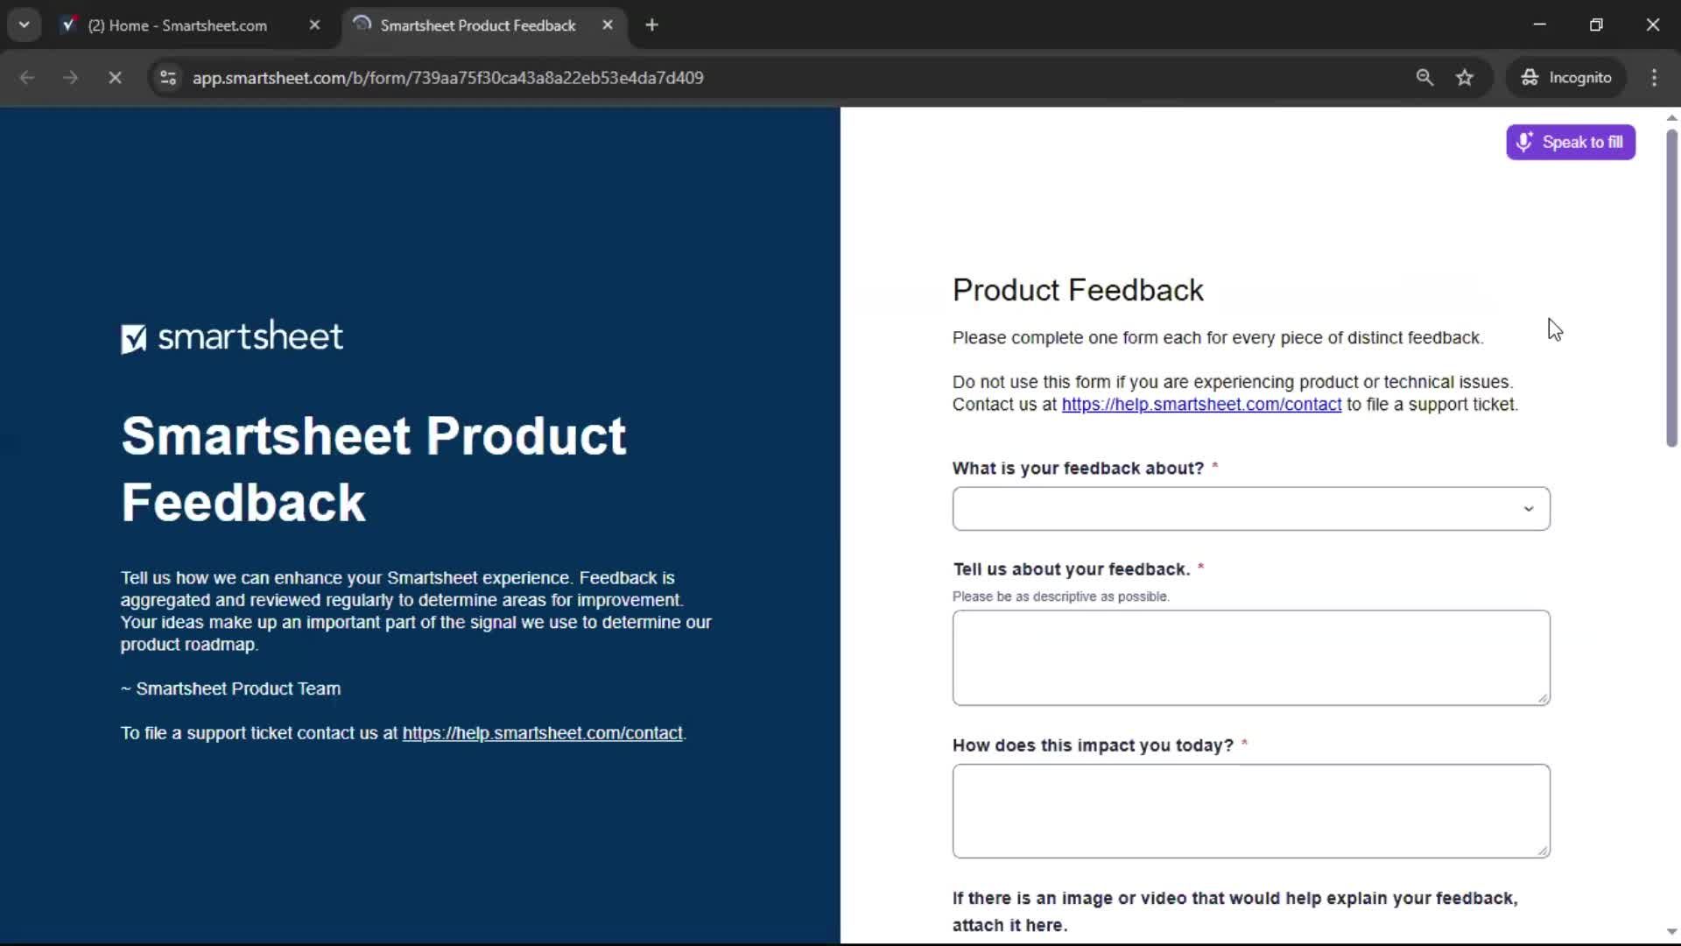Click the microphone icon on Speak to fill
Screen dimensions: 1681x946
coord(1525,142)
